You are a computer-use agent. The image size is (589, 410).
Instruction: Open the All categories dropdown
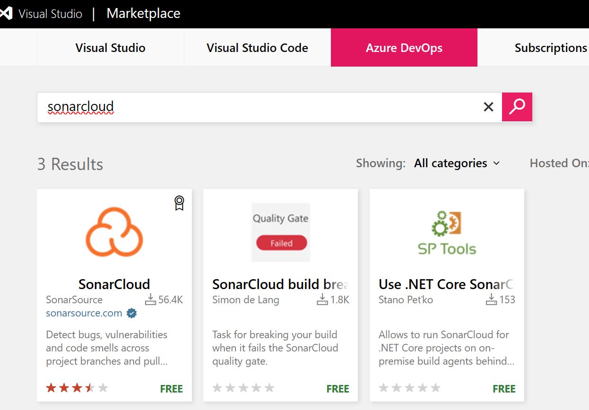[457, 163]
